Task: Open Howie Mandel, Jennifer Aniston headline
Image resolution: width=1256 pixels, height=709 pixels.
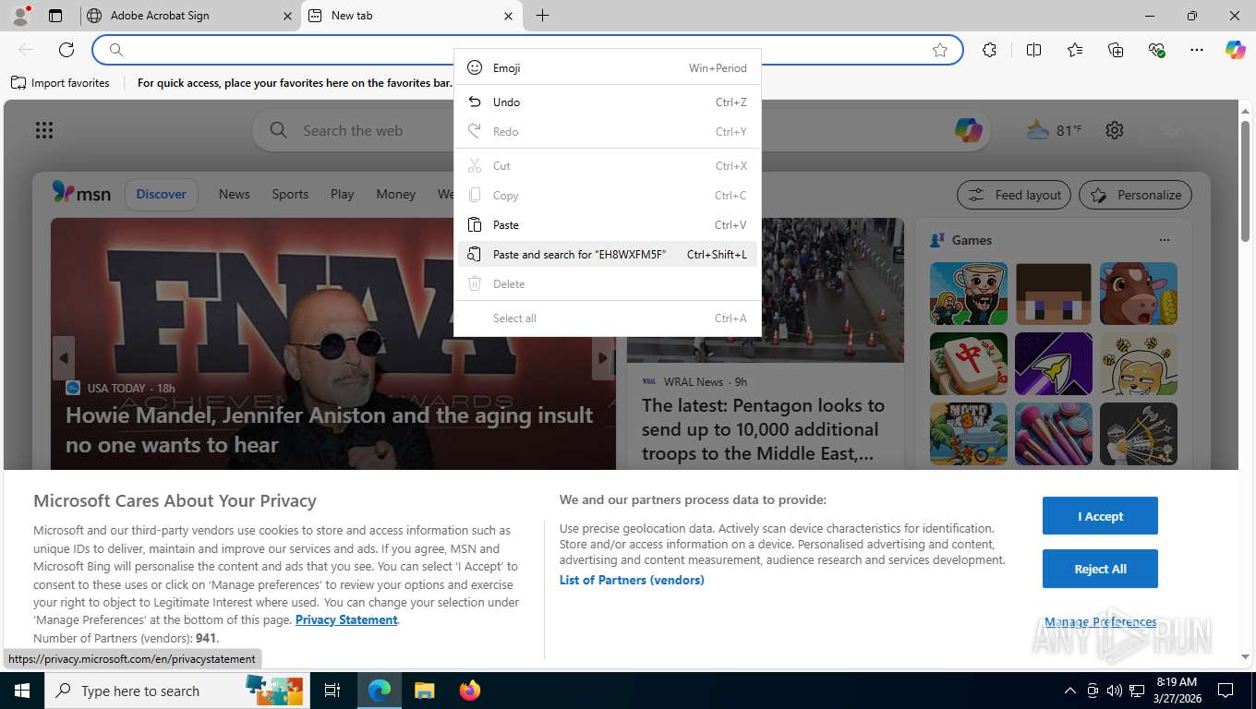Action: pyautogui.click(x=329, y=430)
